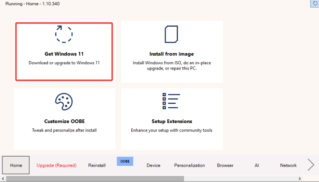Go to the Reinstall tab
Image resolution: width=319 pixels, height=182 pixels.
97,165
